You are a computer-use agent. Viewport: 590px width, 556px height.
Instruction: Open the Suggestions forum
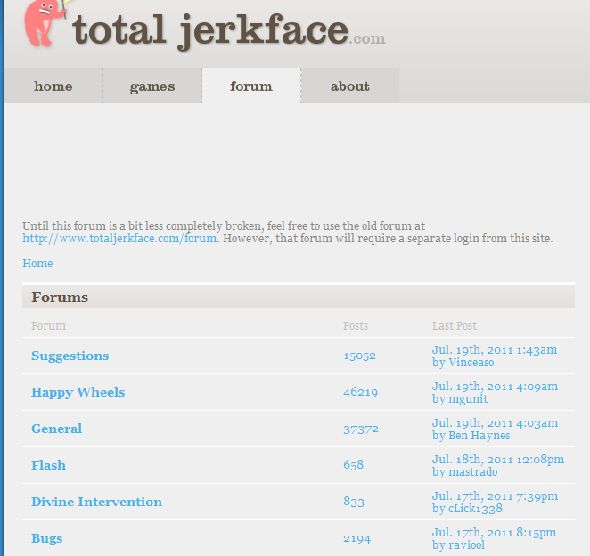point(70,356)
